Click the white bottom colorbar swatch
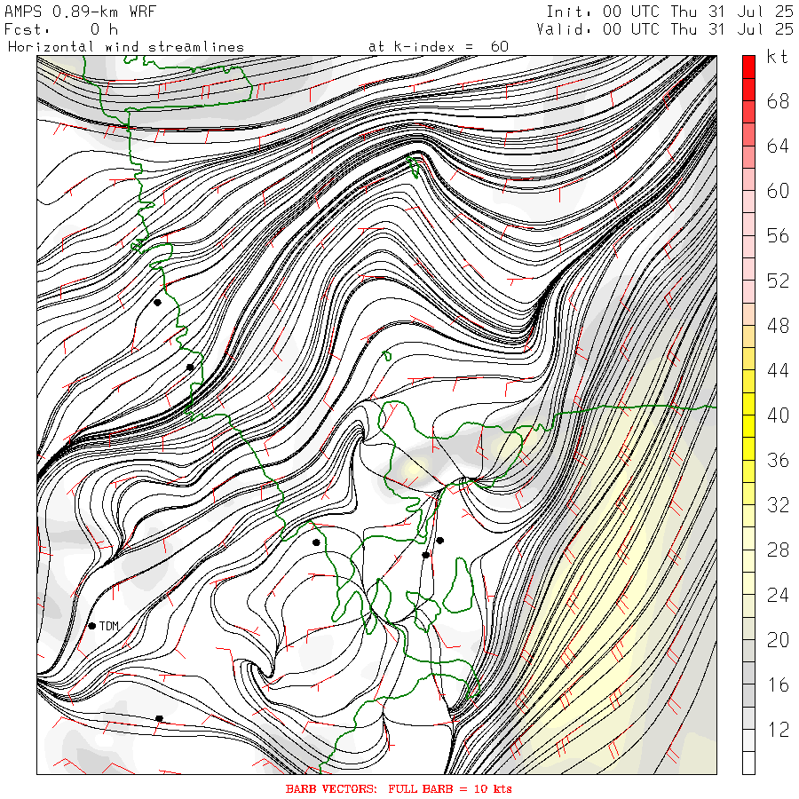Image resolution: width=799 pixels, height=799 pixels. pos(748,763)
